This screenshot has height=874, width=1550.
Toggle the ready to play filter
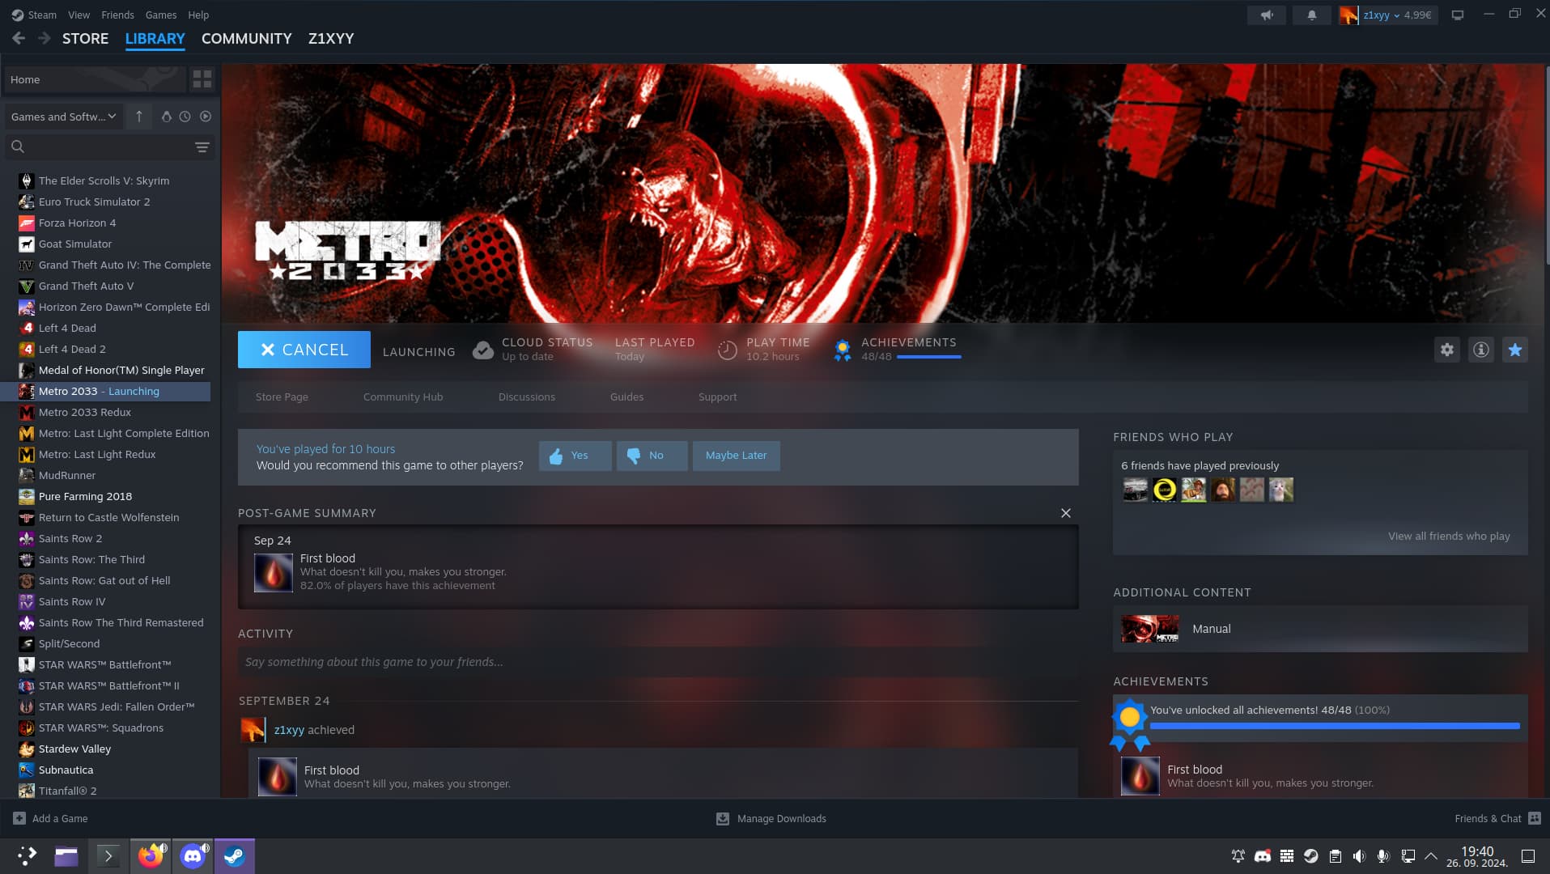pyautogui.click(x=206, y=117)
